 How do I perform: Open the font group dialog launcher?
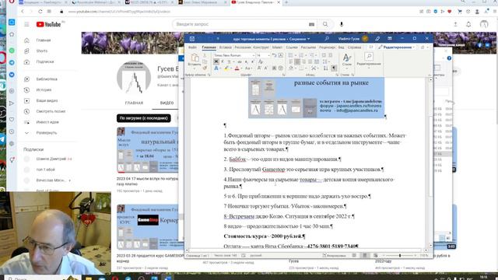click(x=283, y=75)
